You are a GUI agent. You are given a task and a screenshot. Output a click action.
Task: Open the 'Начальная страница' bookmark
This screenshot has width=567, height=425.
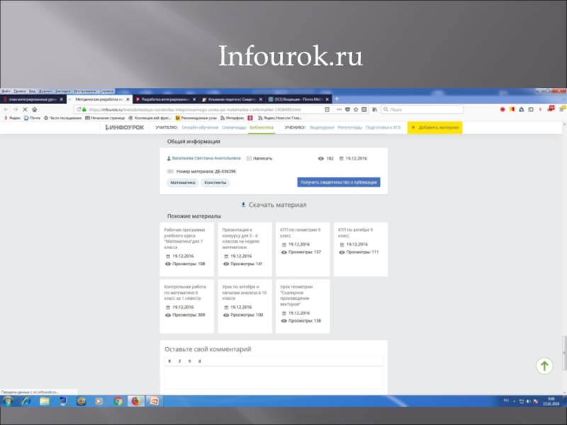coord(105,118)
